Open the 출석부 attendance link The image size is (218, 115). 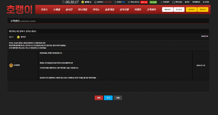pyautogui.click(x=187, y=2)
